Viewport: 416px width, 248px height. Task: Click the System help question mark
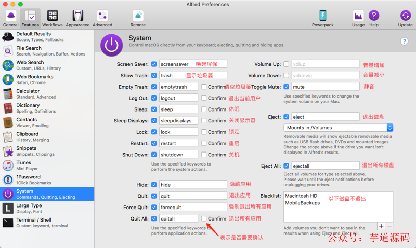pyautogui.click(x=404, y=42)
